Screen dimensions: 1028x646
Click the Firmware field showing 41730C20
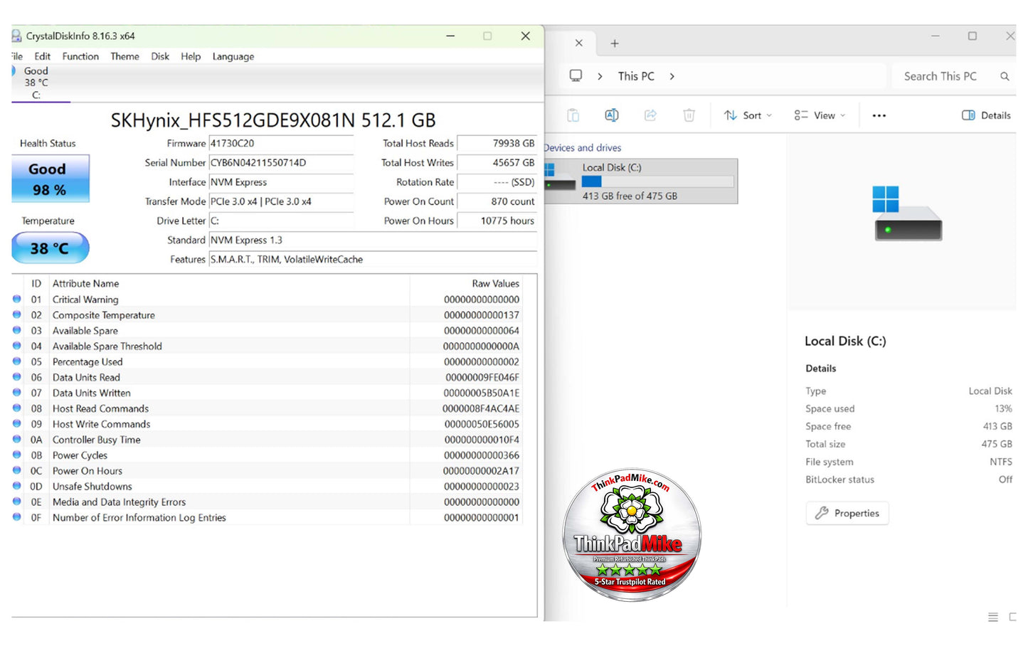click(281, 143)
